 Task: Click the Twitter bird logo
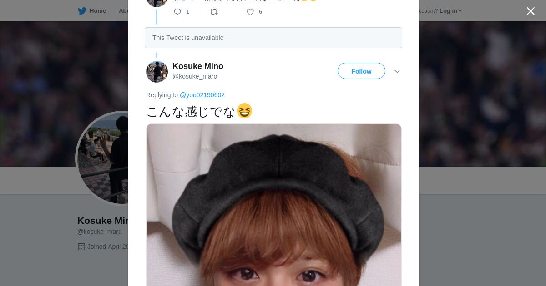(x=82, y=11)
